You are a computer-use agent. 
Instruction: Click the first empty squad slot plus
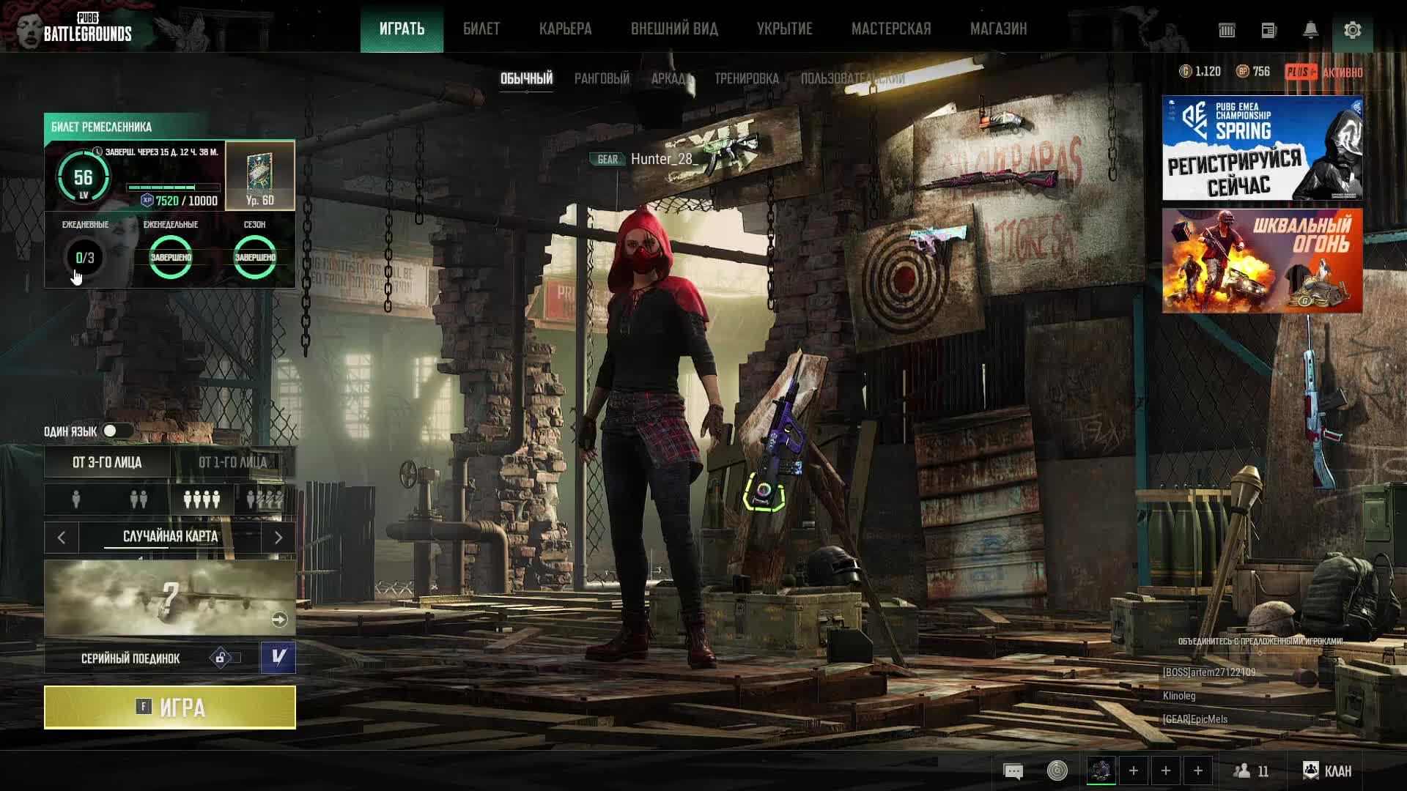coord(1133,770)
